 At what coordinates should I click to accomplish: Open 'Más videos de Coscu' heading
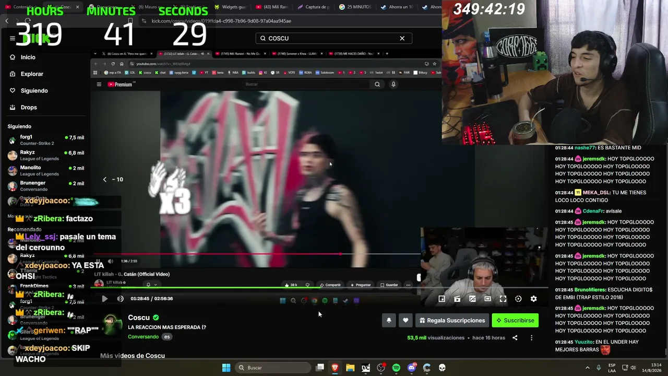(133, 356)
